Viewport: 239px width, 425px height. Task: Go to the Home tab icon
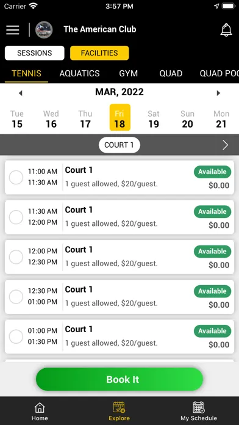(40, 407)
